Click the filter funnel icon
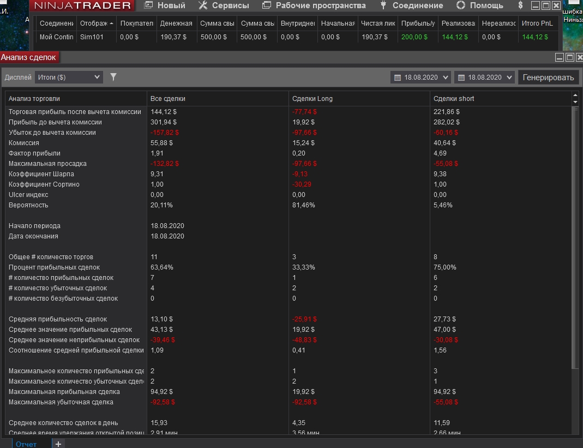This screenshot has height=448, width=583. click(113, 77)
